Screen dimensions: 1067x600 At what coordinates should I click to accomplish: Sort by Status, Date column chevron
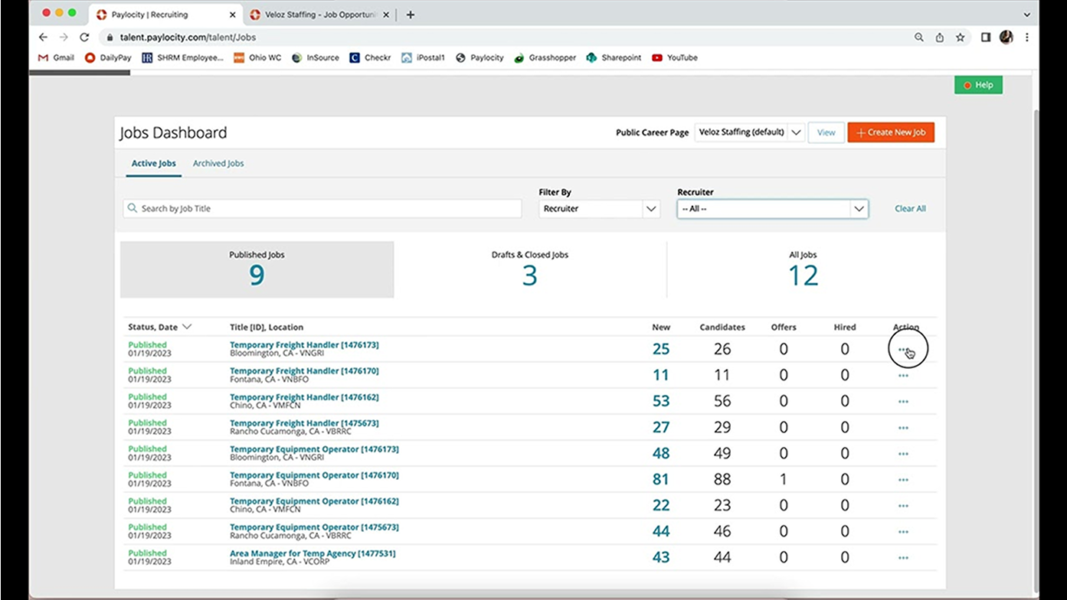[187, 327]
